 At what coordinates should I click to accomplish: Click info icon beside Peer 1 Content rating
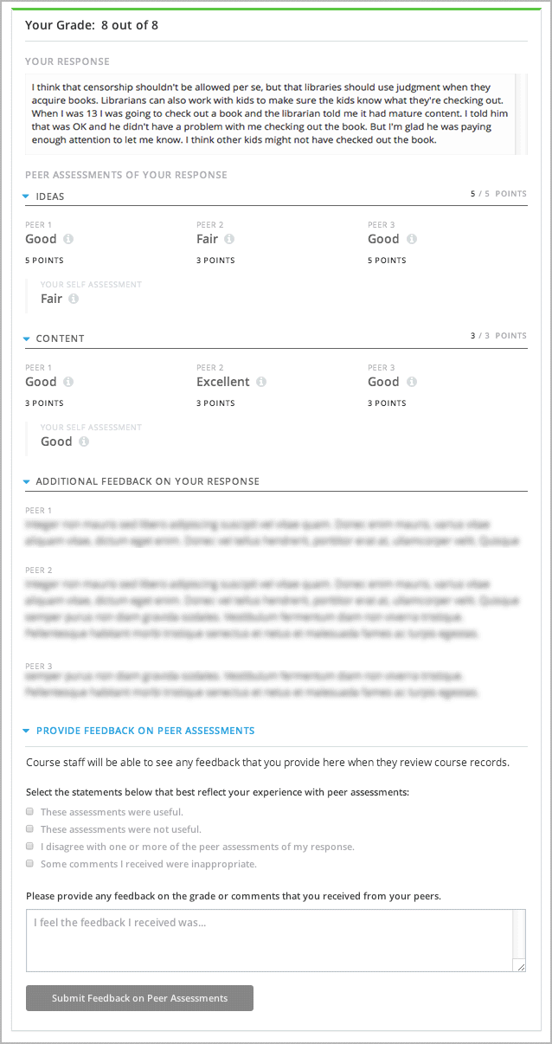(68, 383)
